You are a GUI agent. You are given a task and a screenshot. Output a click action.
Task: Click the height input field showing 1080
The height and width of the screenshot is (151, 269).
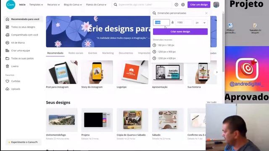[x=183, y=22]
